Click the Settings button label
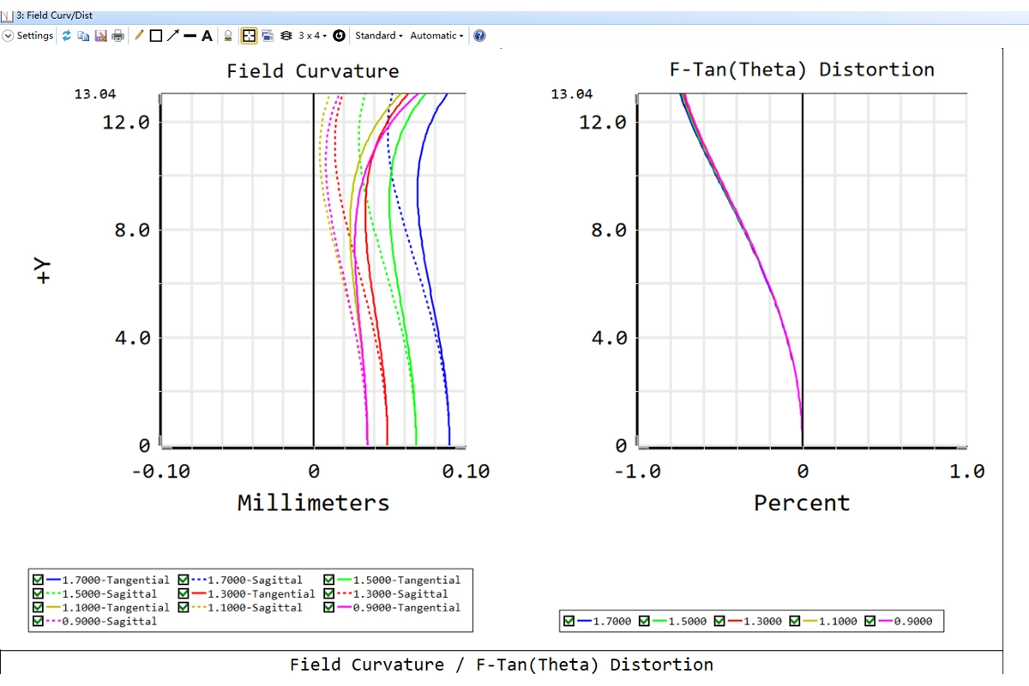This screenshot has height=686, width=1029. (x=35, y=36)
